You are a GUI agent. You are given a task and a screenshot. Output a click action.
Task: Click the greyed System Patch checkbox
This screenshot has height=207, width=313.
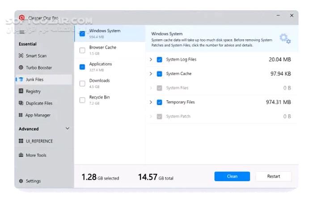pyautogui.click(x=159, y=116)
